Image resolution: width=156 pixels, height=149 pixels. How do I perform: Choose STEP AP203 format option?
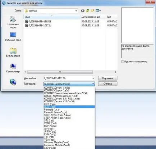click(x=57, y=115)
